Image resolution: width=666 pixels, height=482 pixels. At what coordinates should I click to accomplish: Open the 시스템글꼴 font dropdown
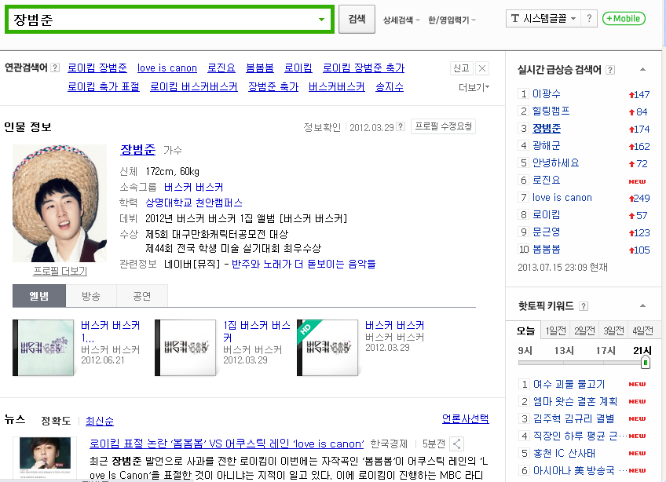pyautogui.click(x=543, y=18)
